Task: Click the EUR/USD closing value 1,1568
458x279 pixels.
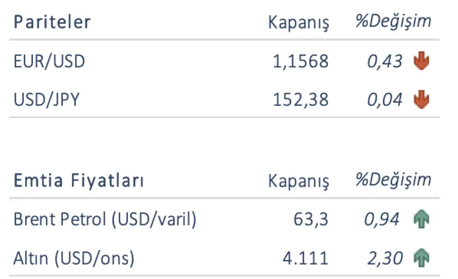Action: pos(301,62)
